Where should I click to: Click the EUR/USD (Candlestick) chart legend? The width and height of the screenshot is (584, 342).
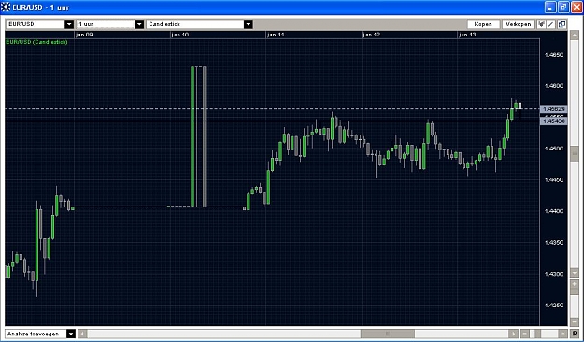[x=36, y=42]
